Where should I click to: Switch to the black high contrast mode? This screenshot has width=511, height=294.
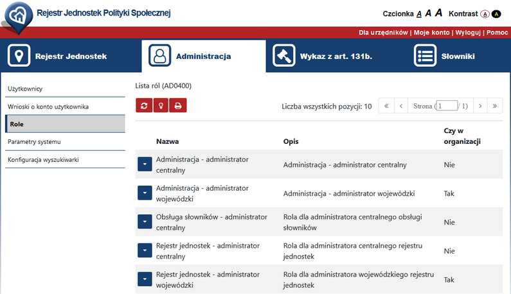(496, 14)
